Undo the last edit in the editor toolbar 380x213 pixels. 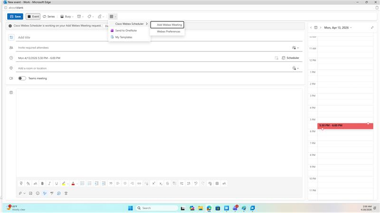click(196, 184)
